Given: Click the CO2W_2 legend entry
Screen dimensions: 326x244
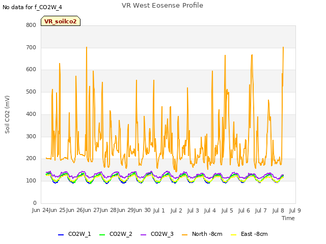Looking at the screenshot, I should pyautogui.click(x=116, y=234).
